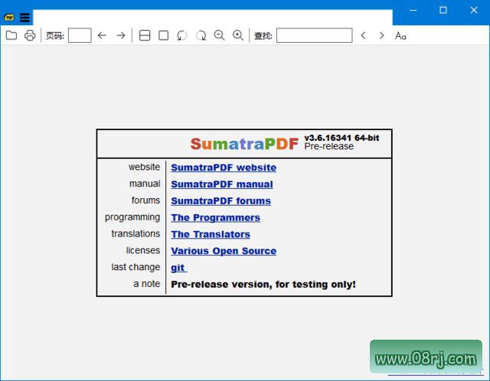The height and width of the screenshot is (381, 490).
Task: Open the SumatraPDF website link
Action: point(224,168)
